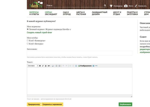Select the Клуб «Конкурсы» radio option

[28, 40]
